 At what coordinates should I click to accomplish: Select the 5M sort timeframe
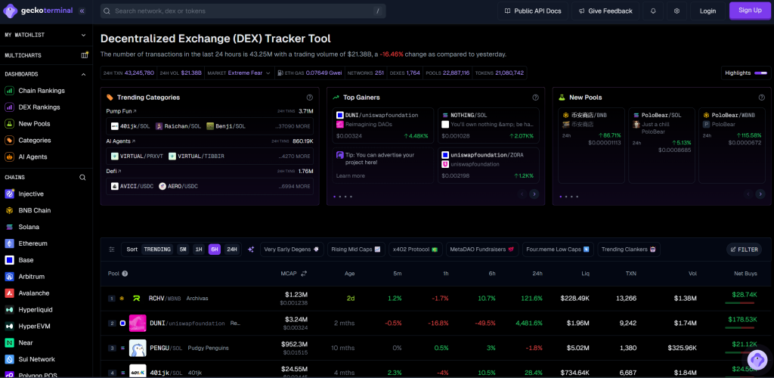coord(183,249)
